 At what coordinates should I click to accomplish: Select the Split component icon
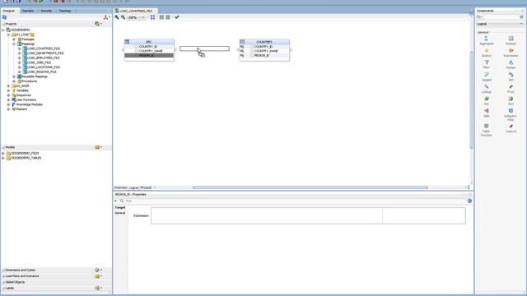pos(487,111)
